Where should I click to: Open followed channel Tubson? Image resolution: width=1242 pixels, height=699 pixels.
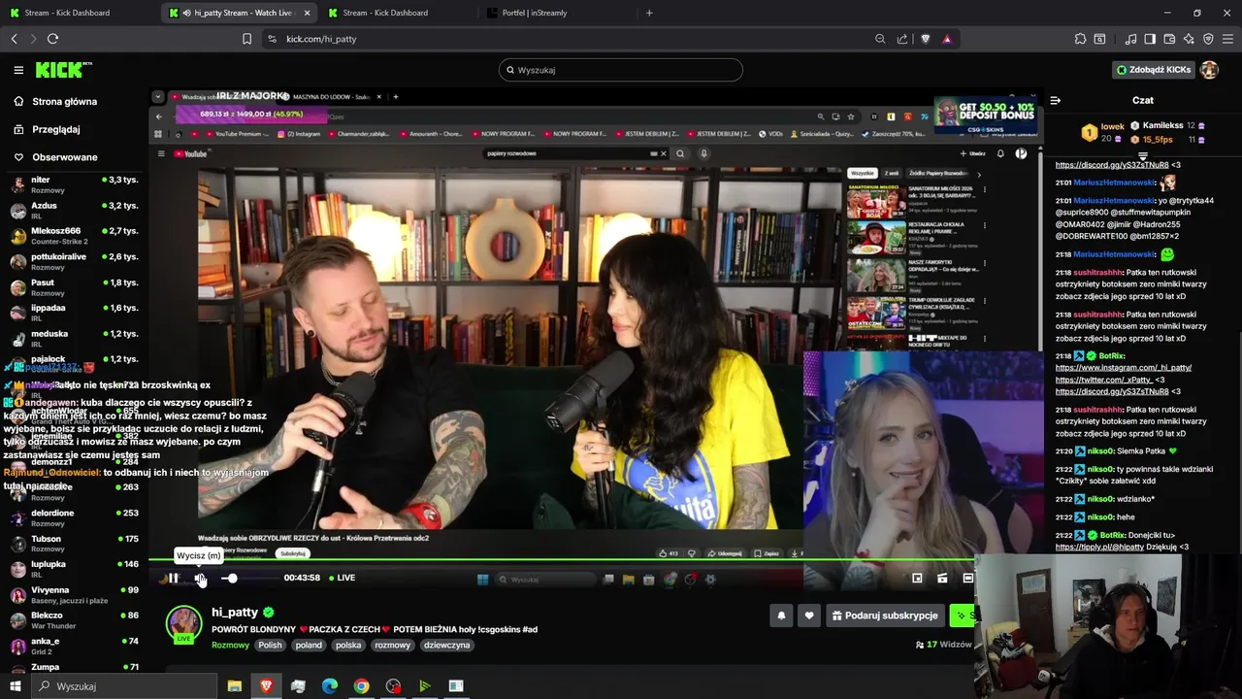[x=75, y=544]
